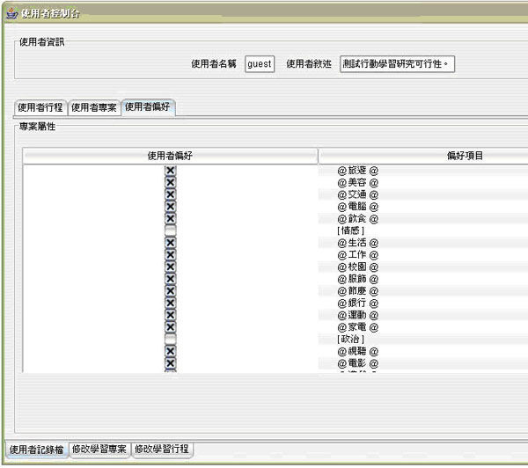Open the 使用者專案 tab
Viewport: 528px width, 468px height.
(x=94, y=108)
